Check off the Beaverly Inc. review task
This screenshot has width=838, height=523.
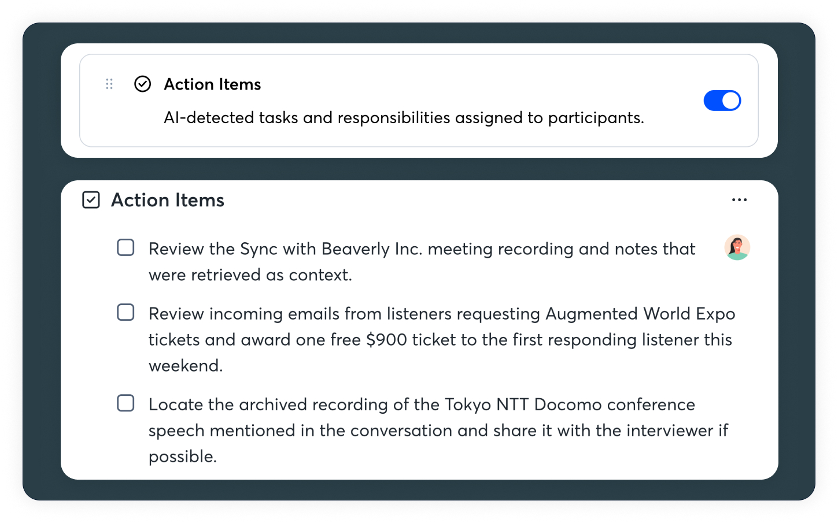coord(125,248)
